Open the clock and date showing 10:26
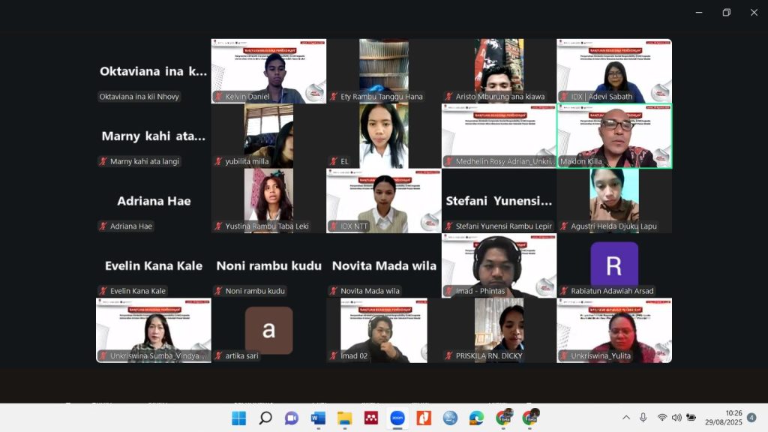This screenshot has height=432, width=768. [733, 418]
